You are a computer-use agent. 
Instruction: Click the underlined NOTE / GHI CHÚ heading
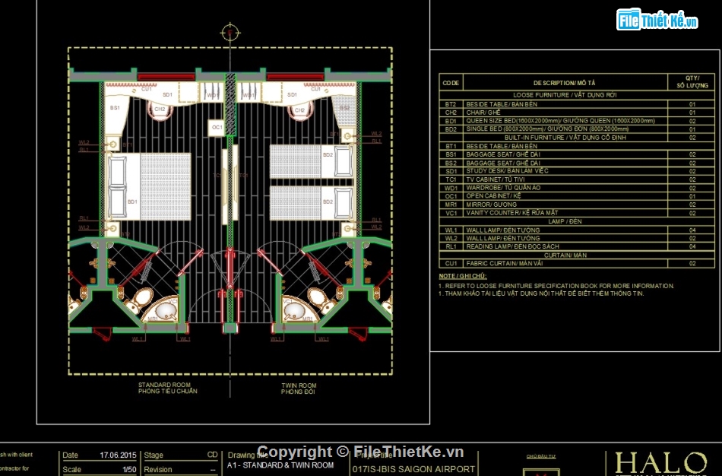coord(463,275)
